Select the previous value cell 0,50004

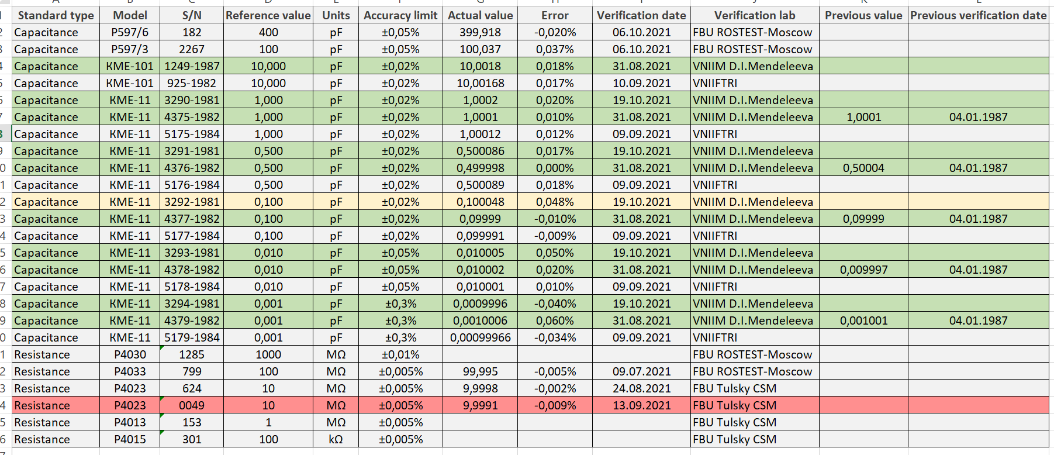(863, 168)
